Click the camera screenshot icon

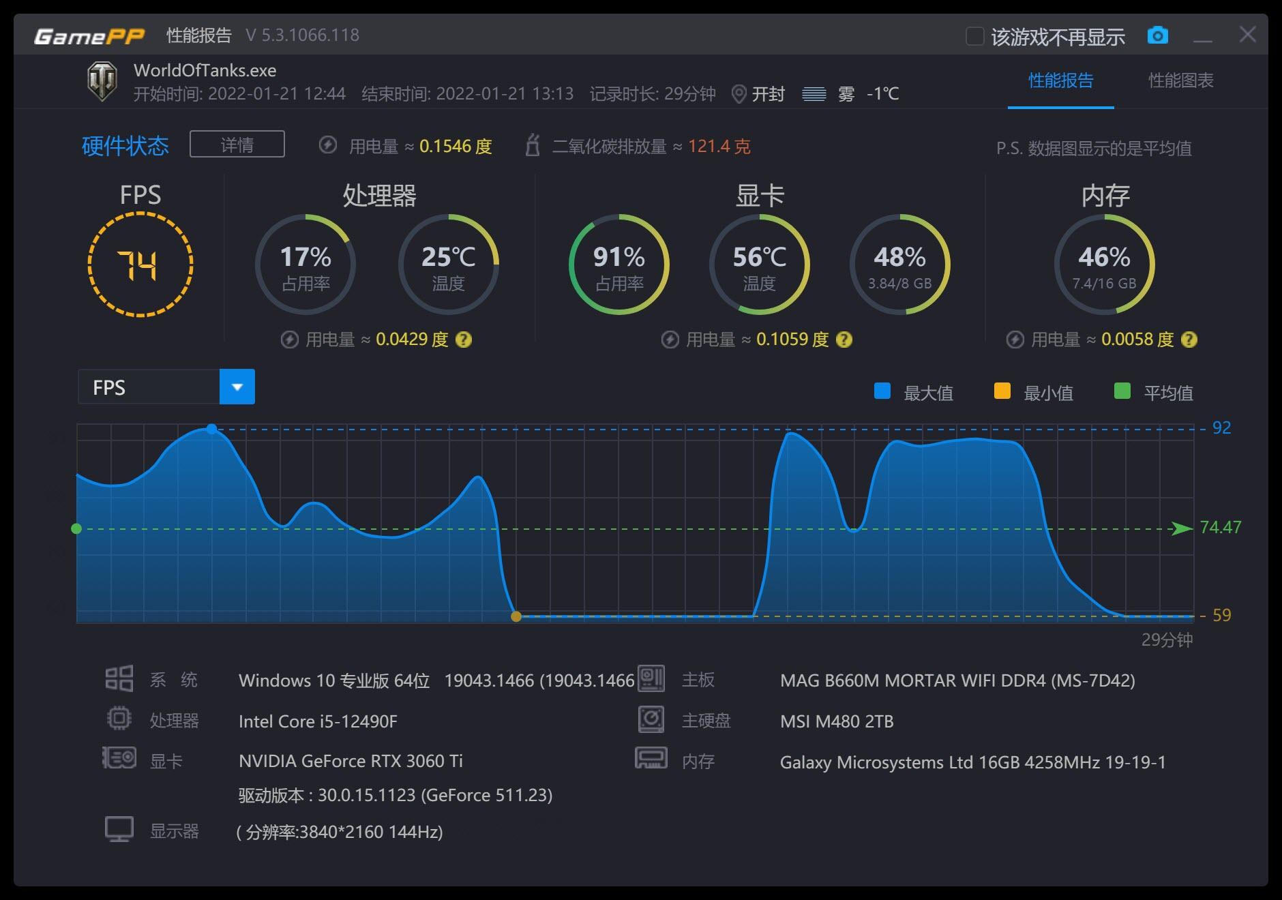coord(1157,35)
